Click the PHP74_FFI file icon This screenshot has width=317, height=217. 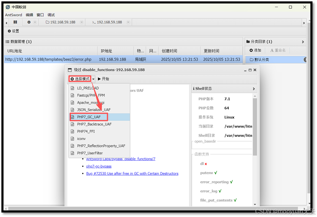coord(72,132)
